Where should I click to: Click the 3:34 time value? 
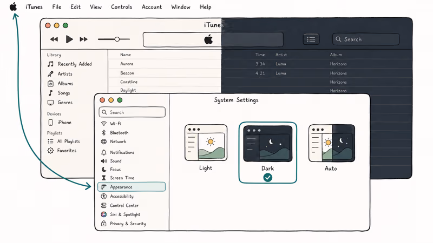[x=260, y=64]
